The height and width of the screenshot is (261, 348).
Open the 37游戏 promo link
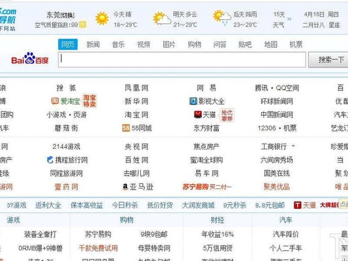(17, 205)
